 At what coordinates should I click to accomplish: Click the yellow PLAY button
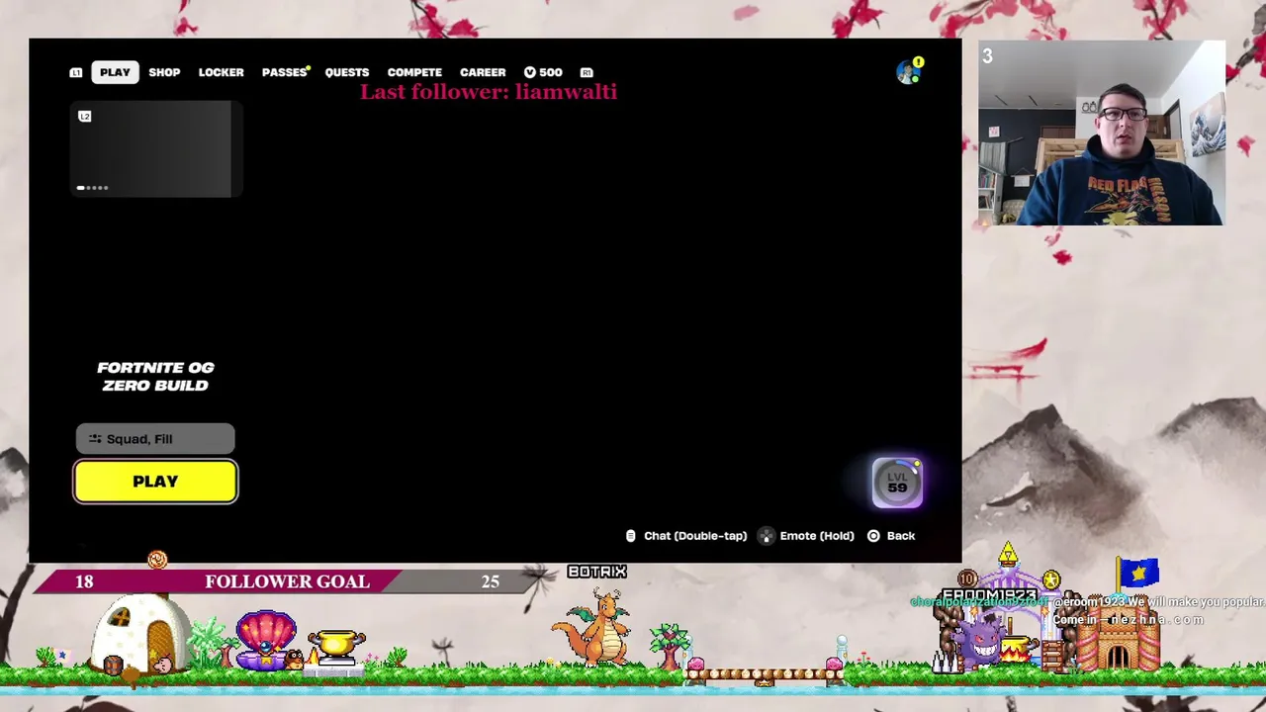tap(155, 482)
